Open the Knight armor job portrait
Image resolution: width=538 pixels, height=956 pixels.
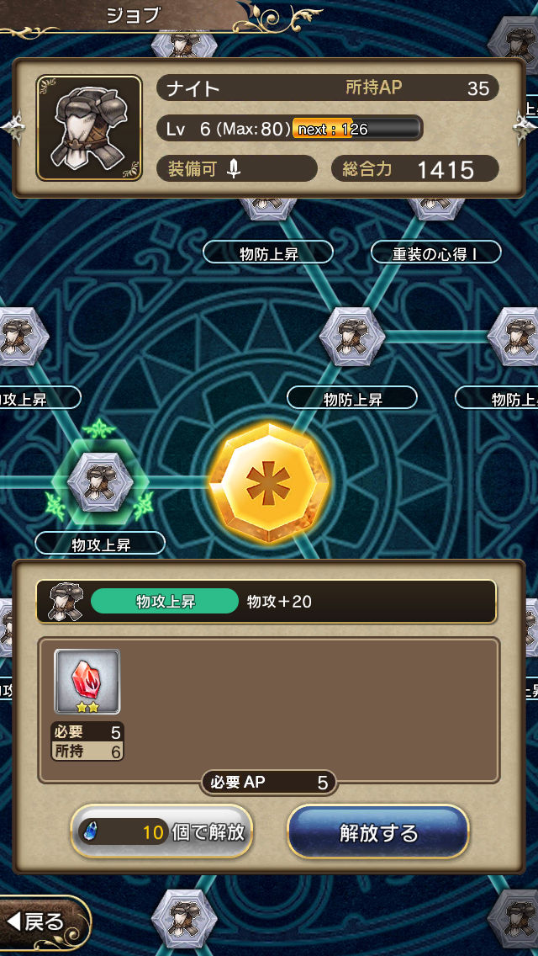(x=89, y=128)
